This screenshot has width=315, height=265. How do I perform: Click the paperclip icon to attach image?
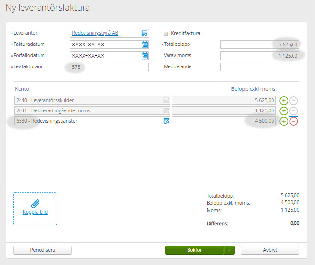(35, 203)
